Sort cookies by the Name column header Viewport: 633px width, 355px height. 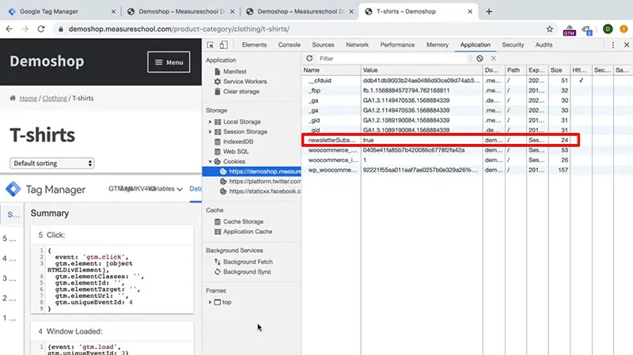tap(331, 70)
